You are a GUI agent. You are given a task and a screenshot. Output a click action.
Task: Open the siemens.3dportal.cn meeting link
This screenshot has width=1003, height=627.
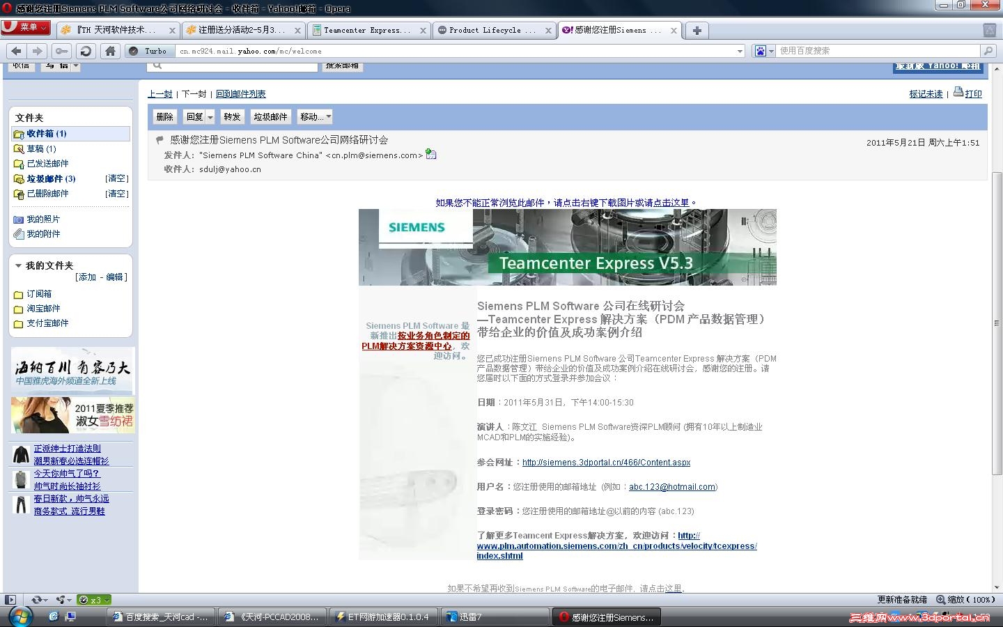[606, 463]
